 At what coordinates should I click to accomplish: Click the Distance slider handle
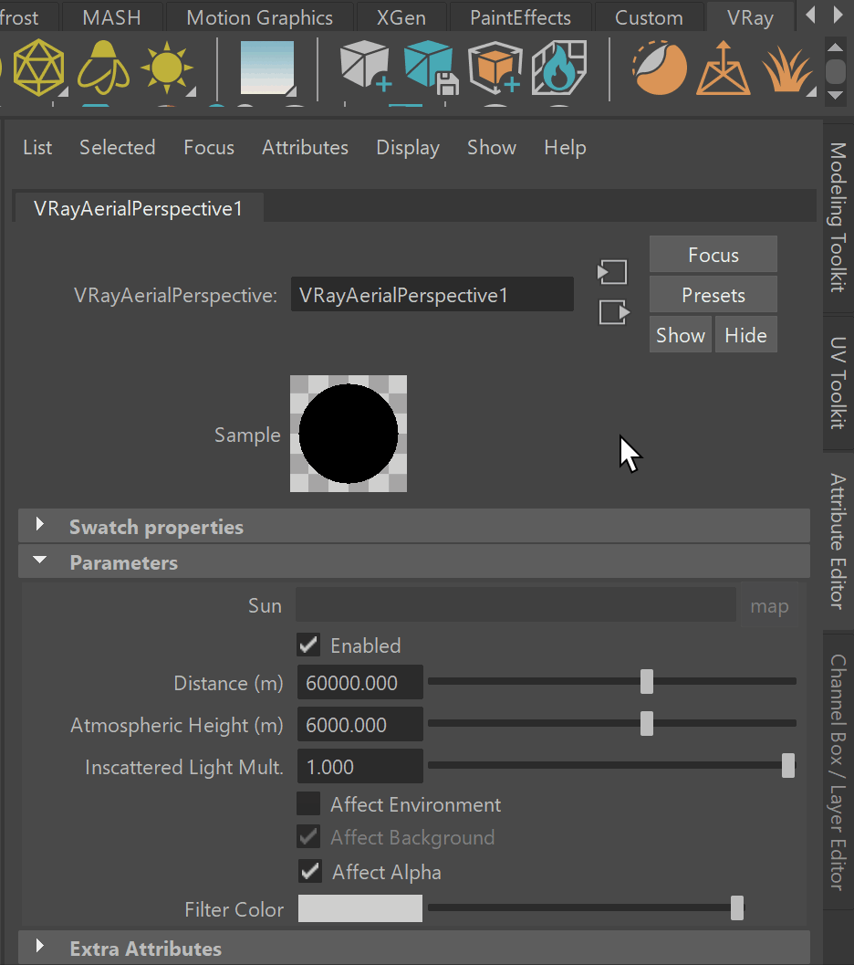[x=647, y=681]
